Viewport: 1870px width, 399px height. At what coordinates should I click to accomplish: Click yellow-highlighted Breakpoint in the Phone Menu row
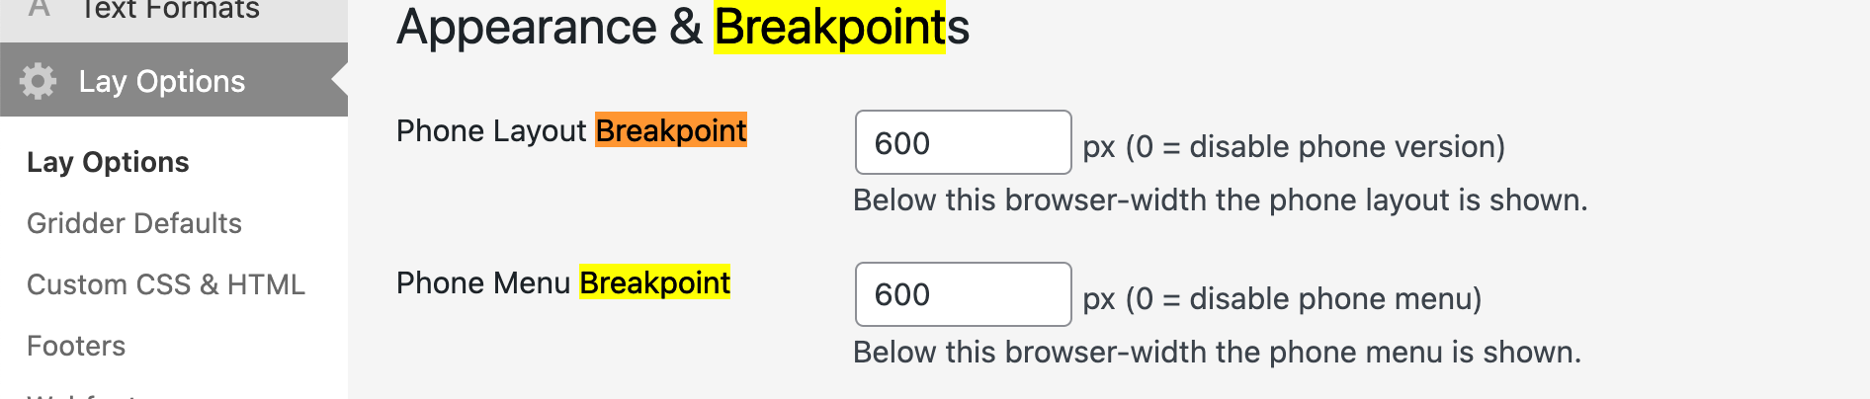(654, 282)
